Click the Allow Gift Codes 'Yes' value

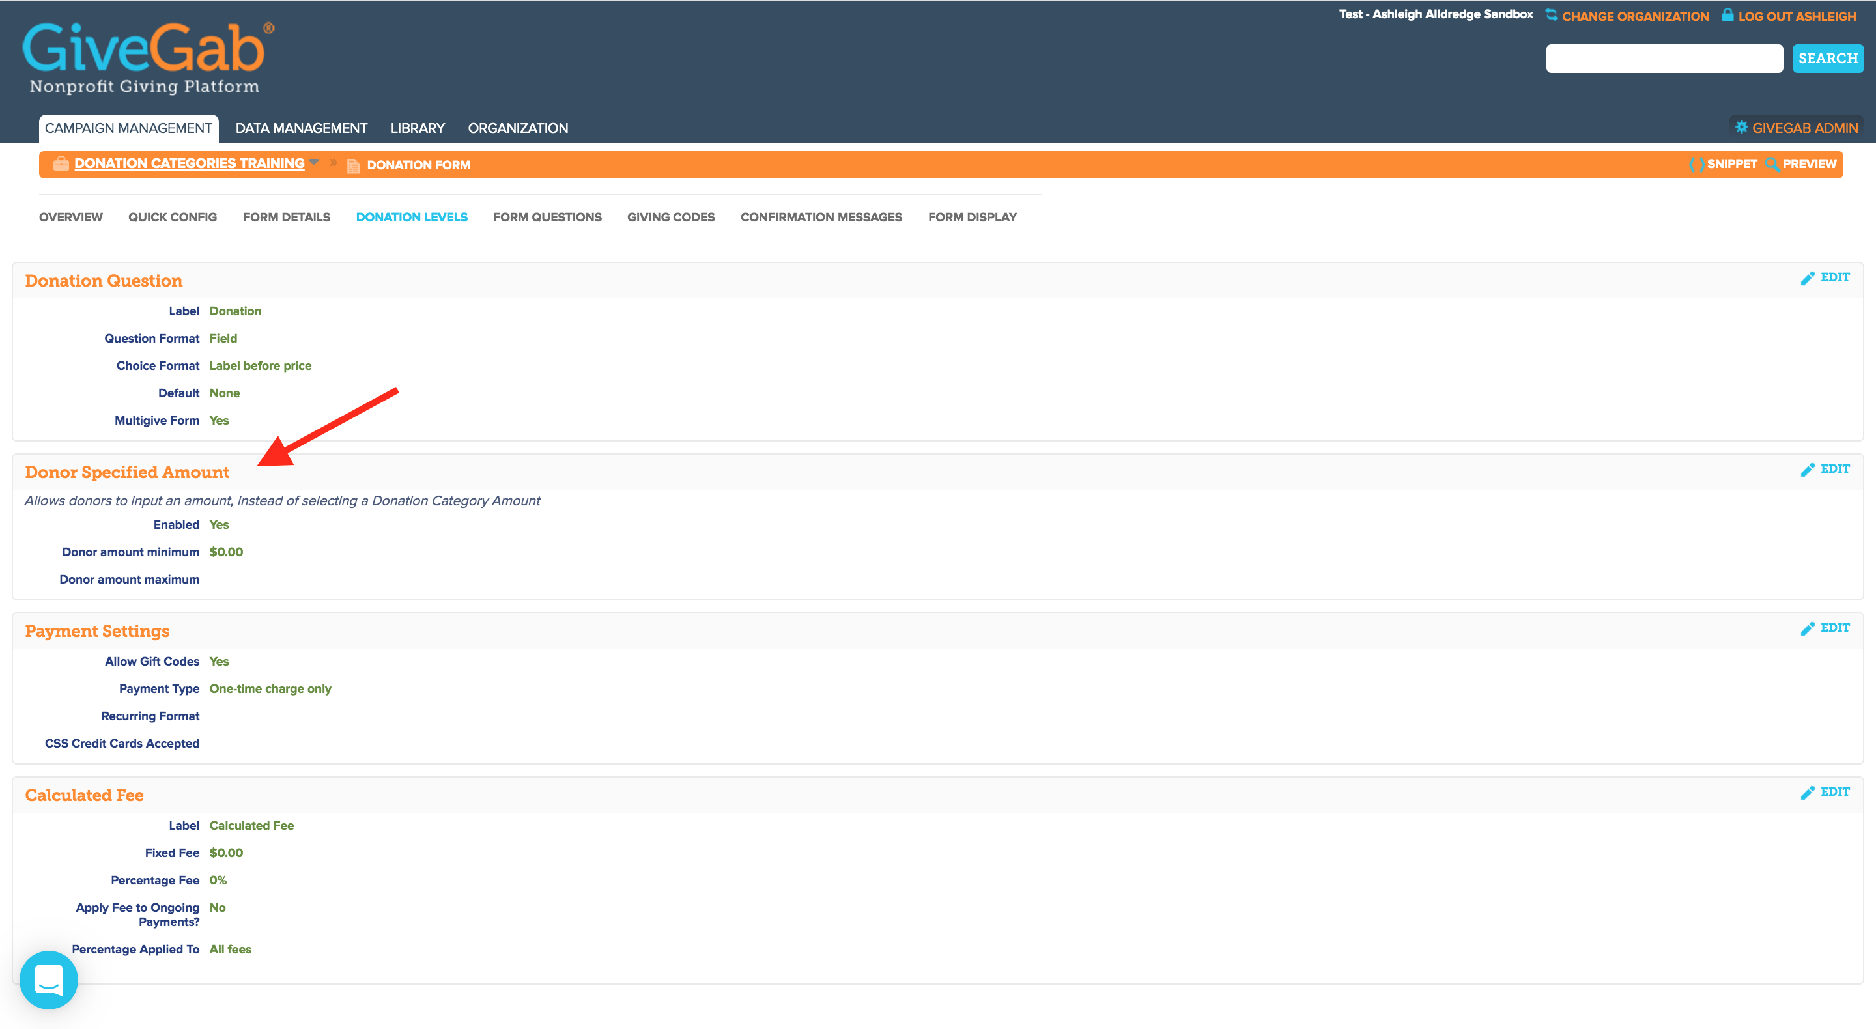(x=218, y=661)
